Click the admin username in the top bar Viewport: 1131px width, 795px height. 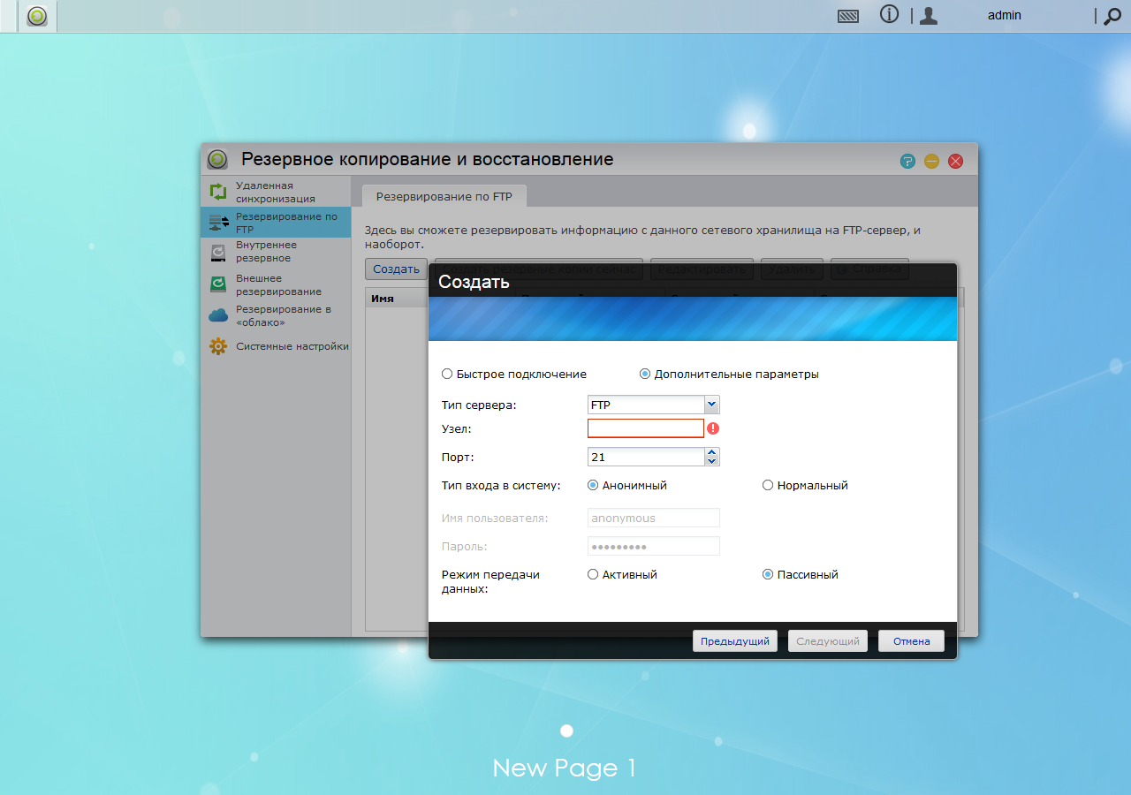click(x=1005, y=15)
